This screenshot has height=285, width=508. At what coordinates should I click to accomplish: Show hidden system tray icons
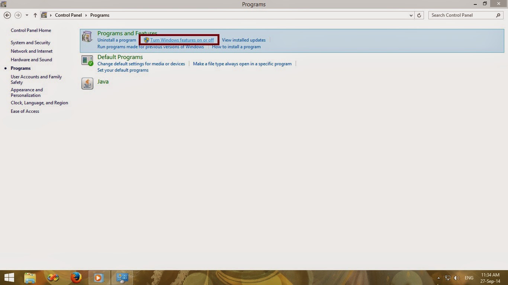pos(438,278)
